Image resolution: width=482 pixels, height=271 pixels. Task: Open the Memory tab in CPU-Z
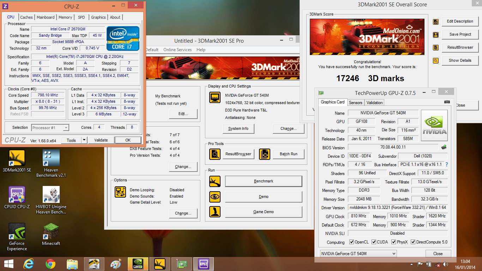click(65, 17)
